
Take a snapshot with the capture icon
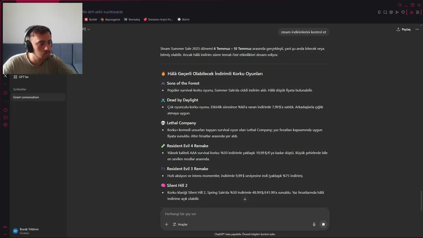point(385,12)
